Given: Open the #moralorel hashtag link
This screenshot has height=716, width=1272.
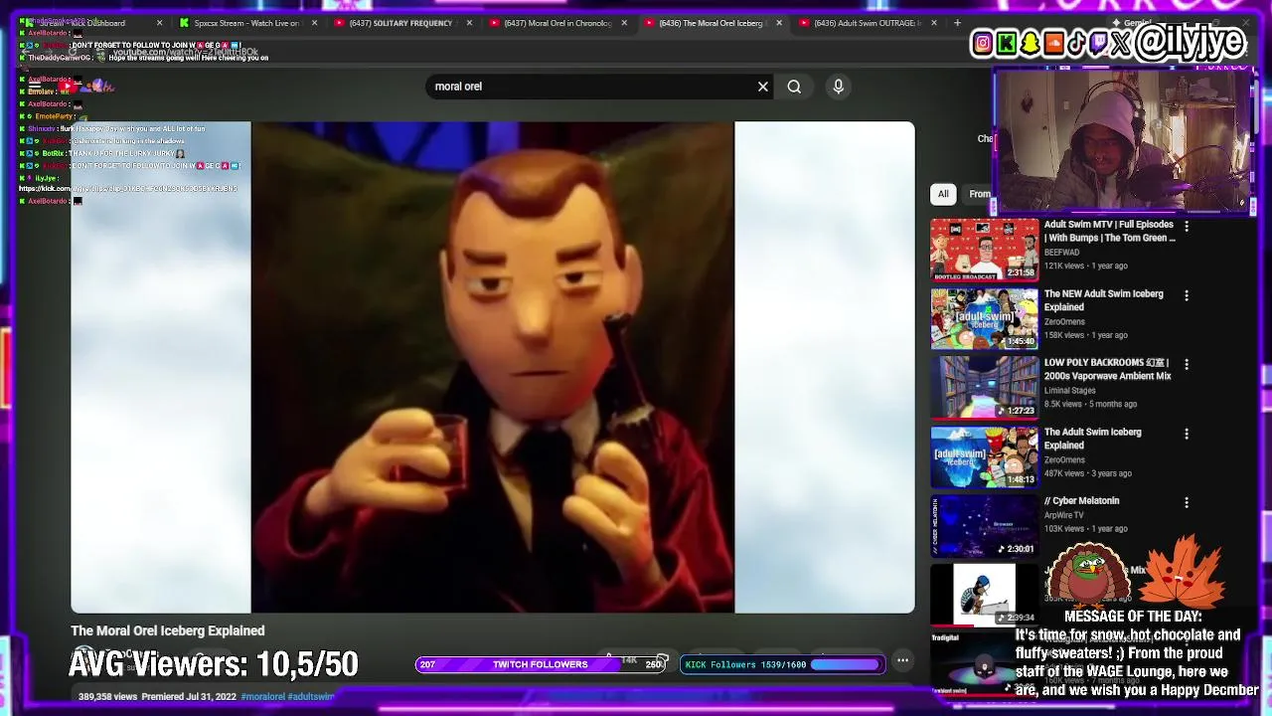Looking at the screenshot, I should pos(262,697).
